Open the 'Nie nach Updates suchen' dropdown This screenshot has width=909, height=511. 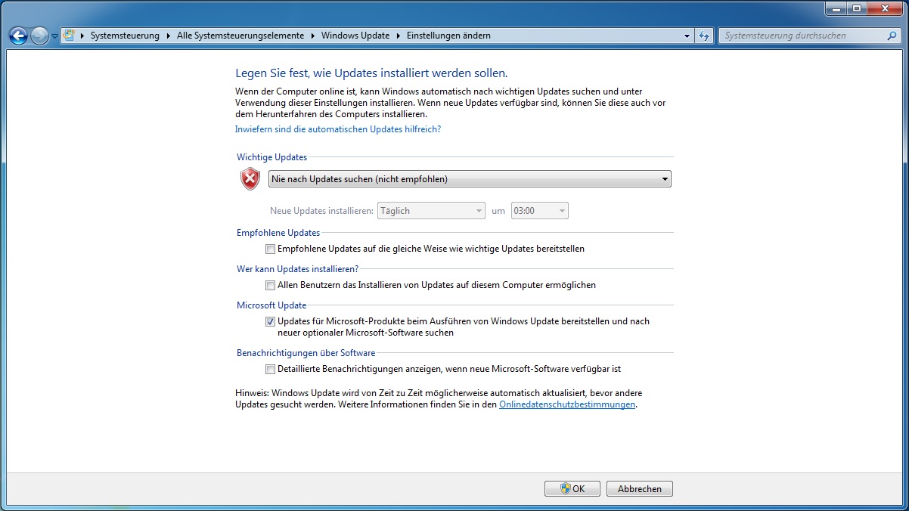click(x=470, y=179)
